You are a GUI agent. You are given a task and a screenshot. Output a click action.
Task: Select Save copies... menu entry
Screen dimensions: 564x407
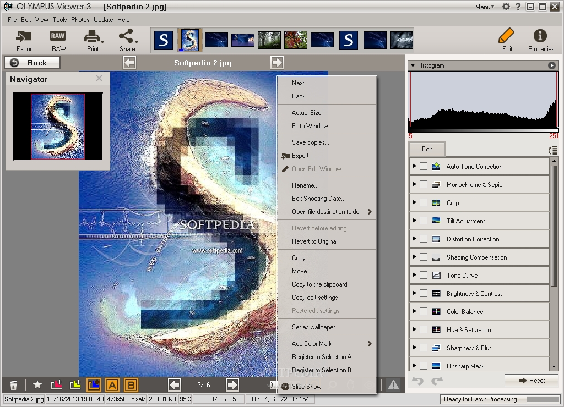(327, 142)
